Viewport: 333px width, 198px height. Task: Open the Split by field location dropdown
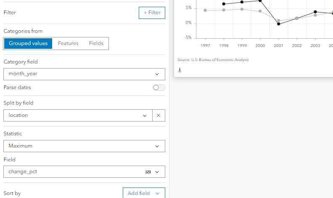78,115
